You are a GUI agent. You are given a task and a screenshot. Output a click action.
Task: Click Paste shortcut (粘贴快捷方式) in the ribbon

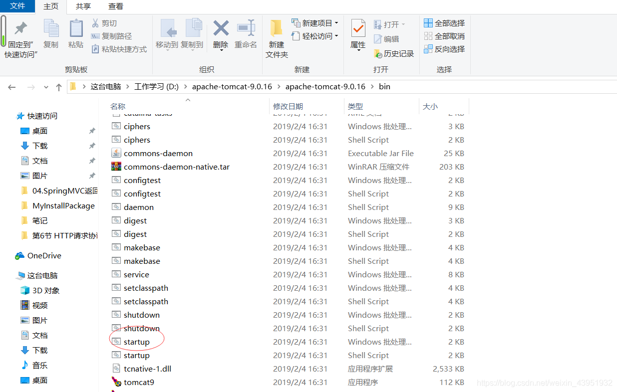pyautogui.click(x=119, y=49)
